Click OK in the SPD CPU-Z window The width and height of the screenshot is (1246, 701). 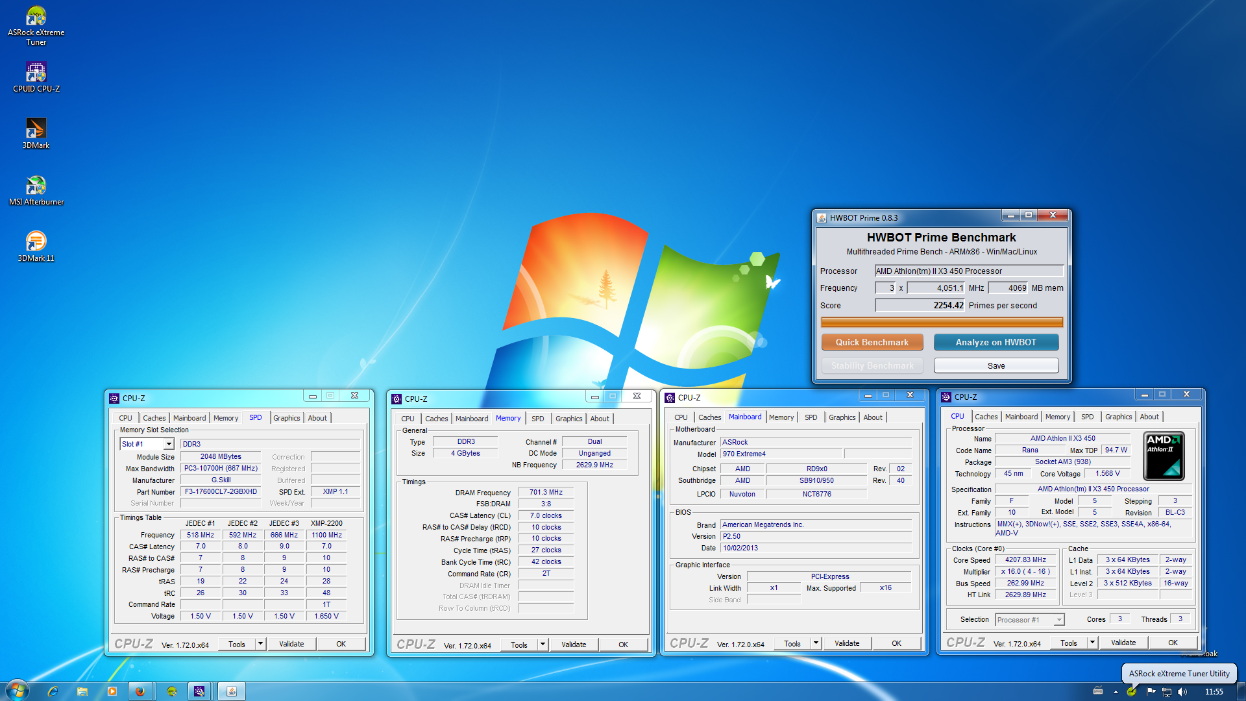coord(341,644)
